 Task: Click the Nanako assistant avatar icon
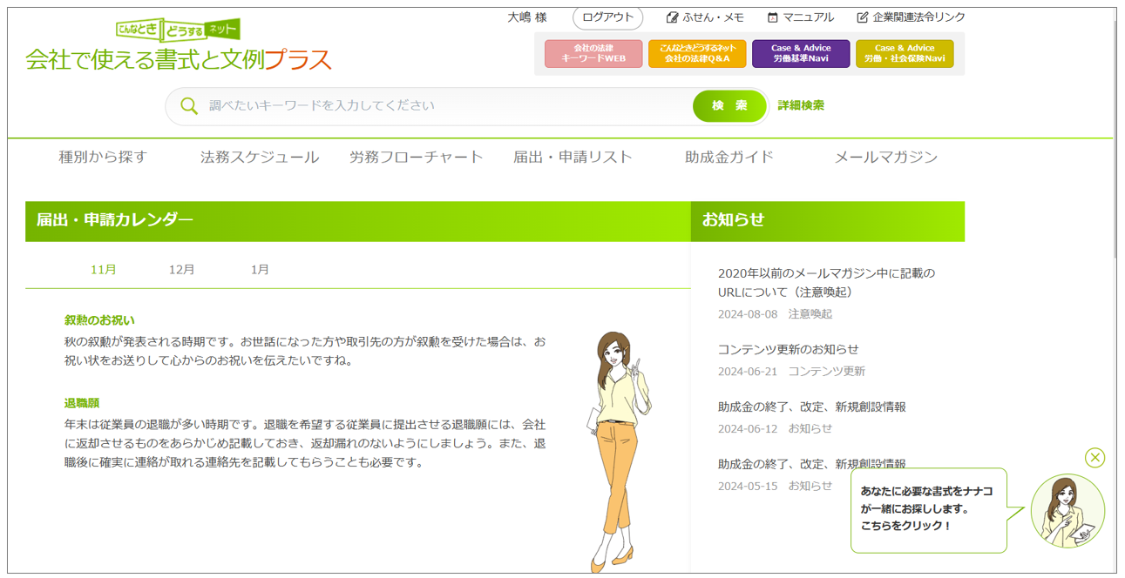pyautogui.click(x=1067, y=511)
